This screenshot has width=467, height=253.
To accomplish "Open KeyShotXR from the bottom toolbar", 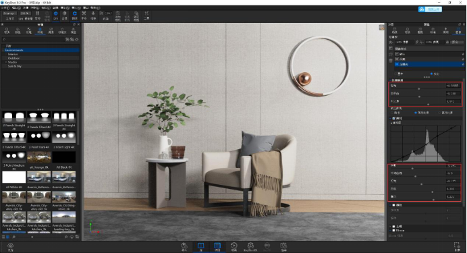I will coord(250,247).
